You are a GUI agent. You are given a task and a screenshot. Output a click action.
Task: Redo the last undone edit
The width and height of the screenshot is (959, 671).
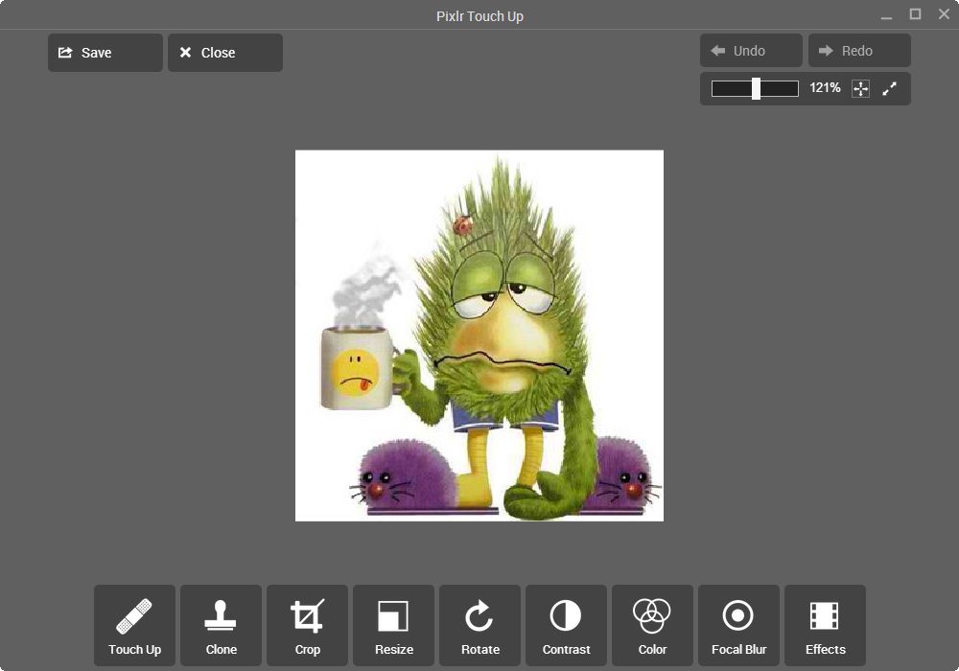coord(858,51)
